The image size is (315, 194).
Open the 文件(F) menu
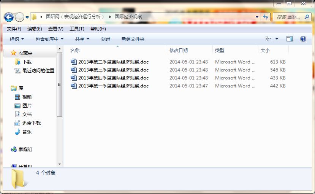point(14,29)
